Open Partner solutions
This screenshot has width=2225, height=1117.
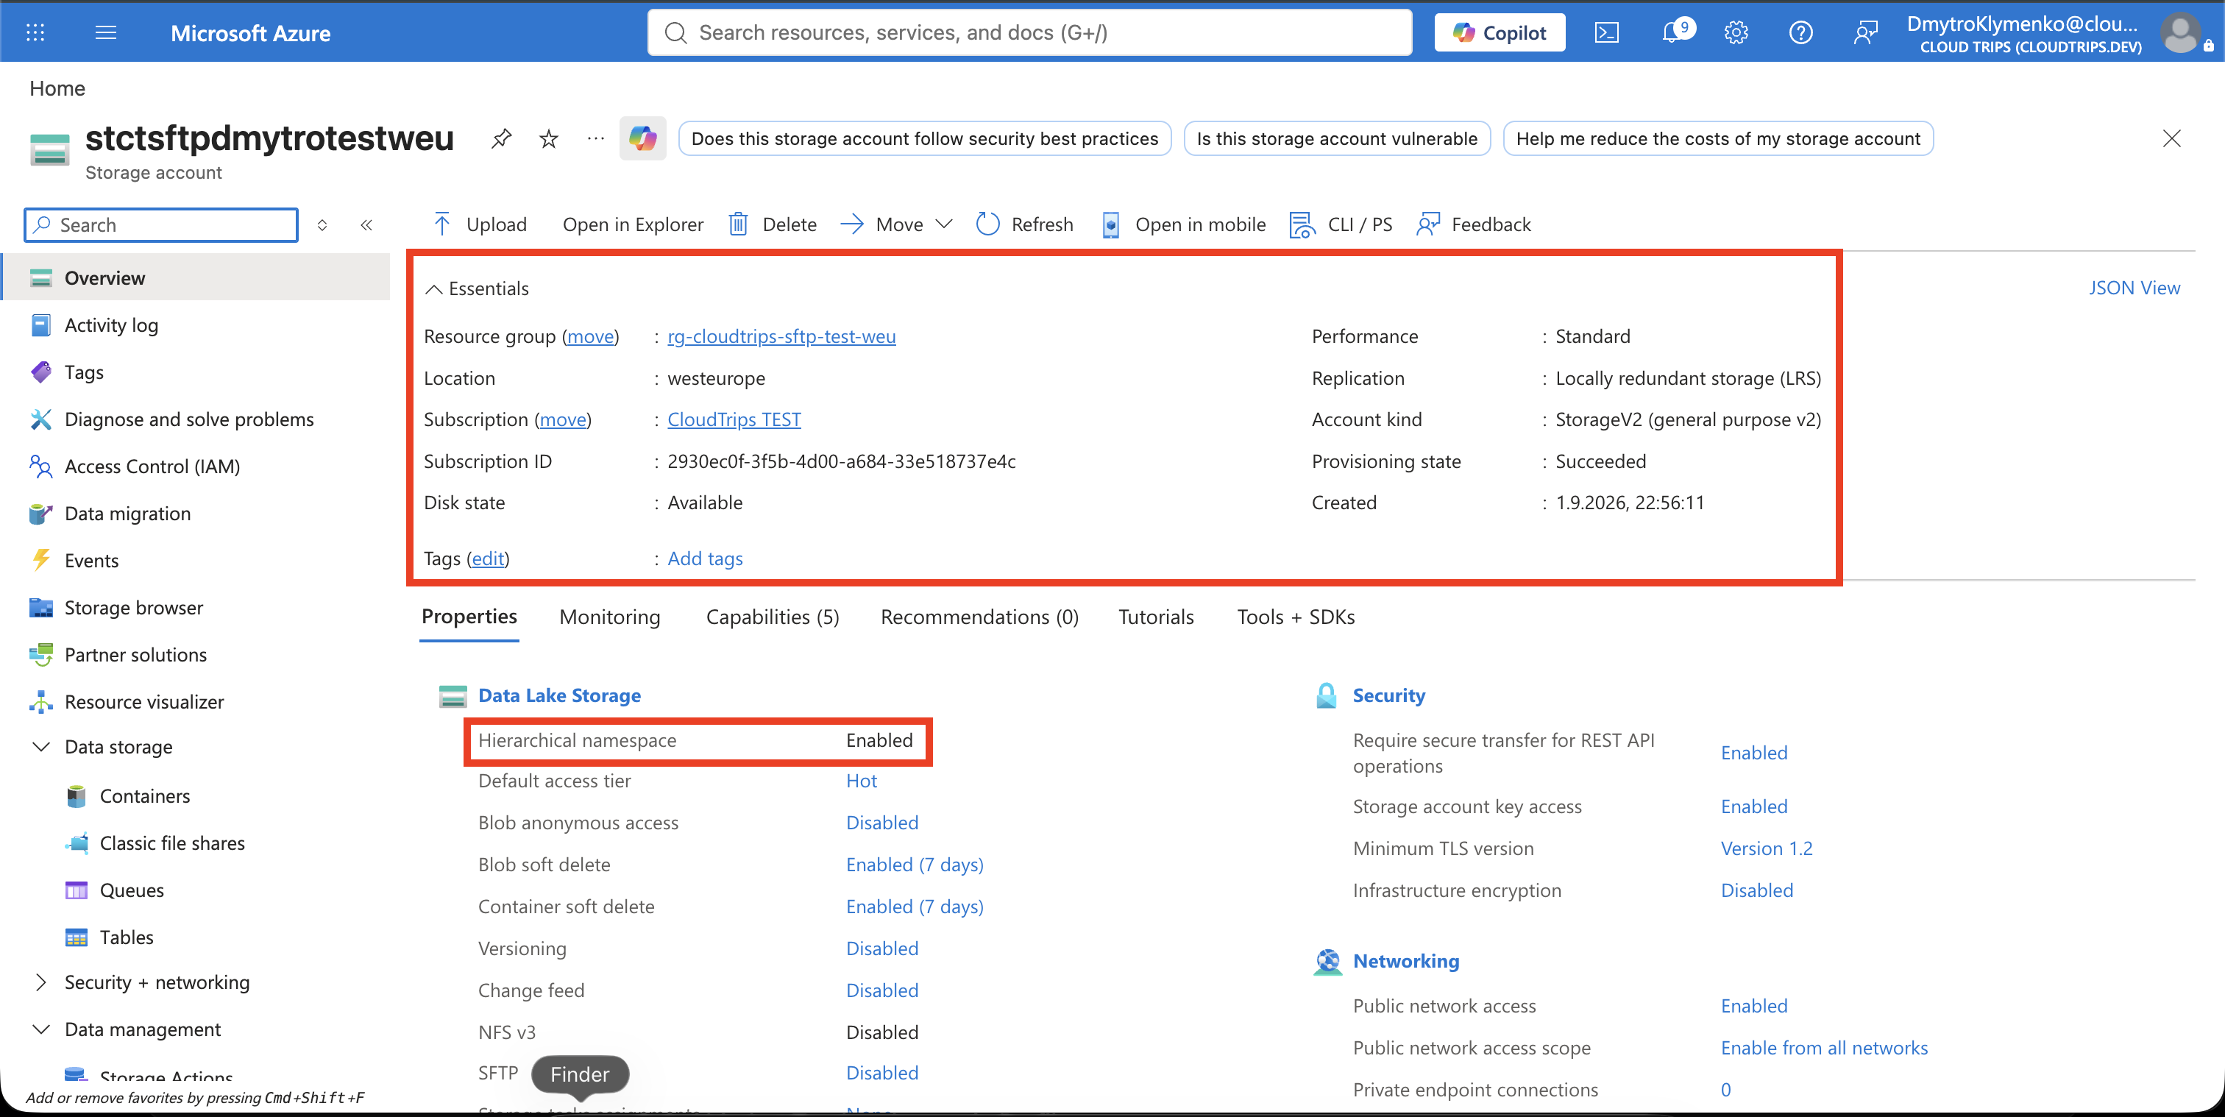135,655
